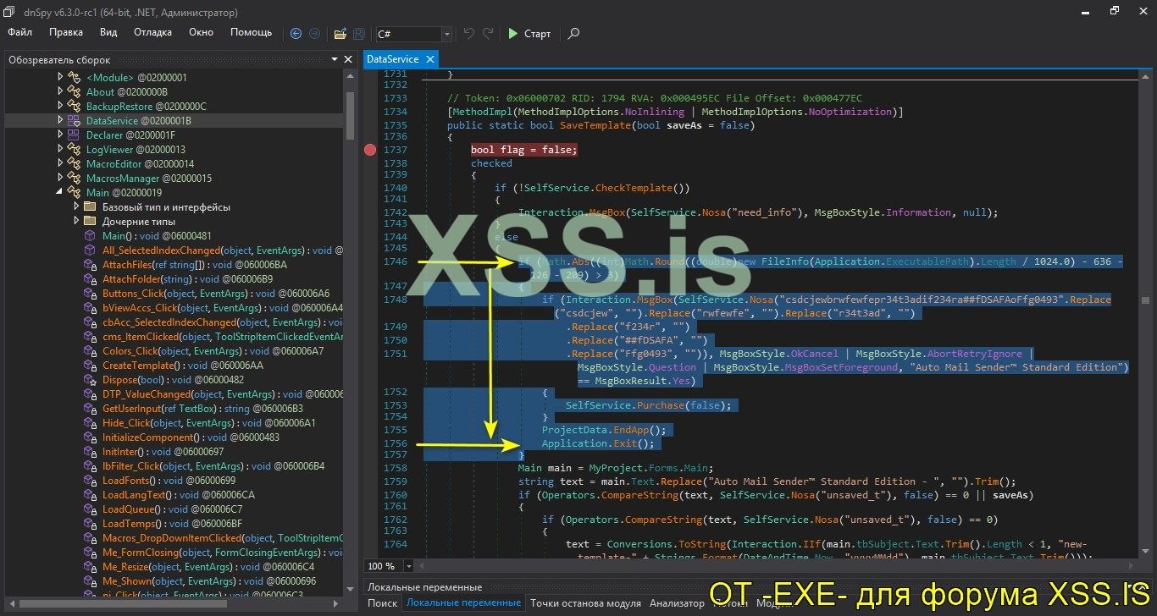Viewport: 1157px width, 616px height.
Task: Click the method icon beside Me_FormClosing
Action: click(90, 552)
